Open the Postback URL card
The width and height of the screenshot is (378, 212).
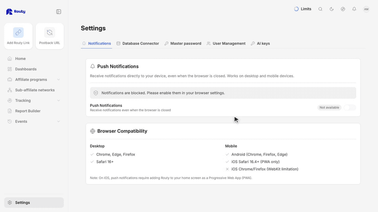click(x=50, y=36)
